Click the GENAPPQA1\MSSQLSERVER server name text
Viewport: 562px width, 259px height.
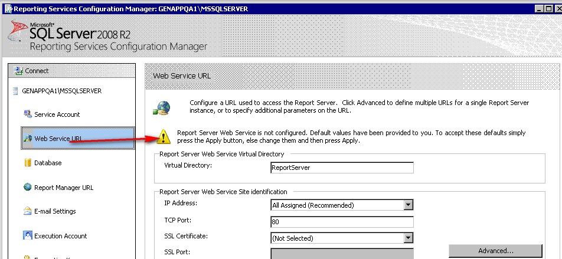click(x=62, y=91)
